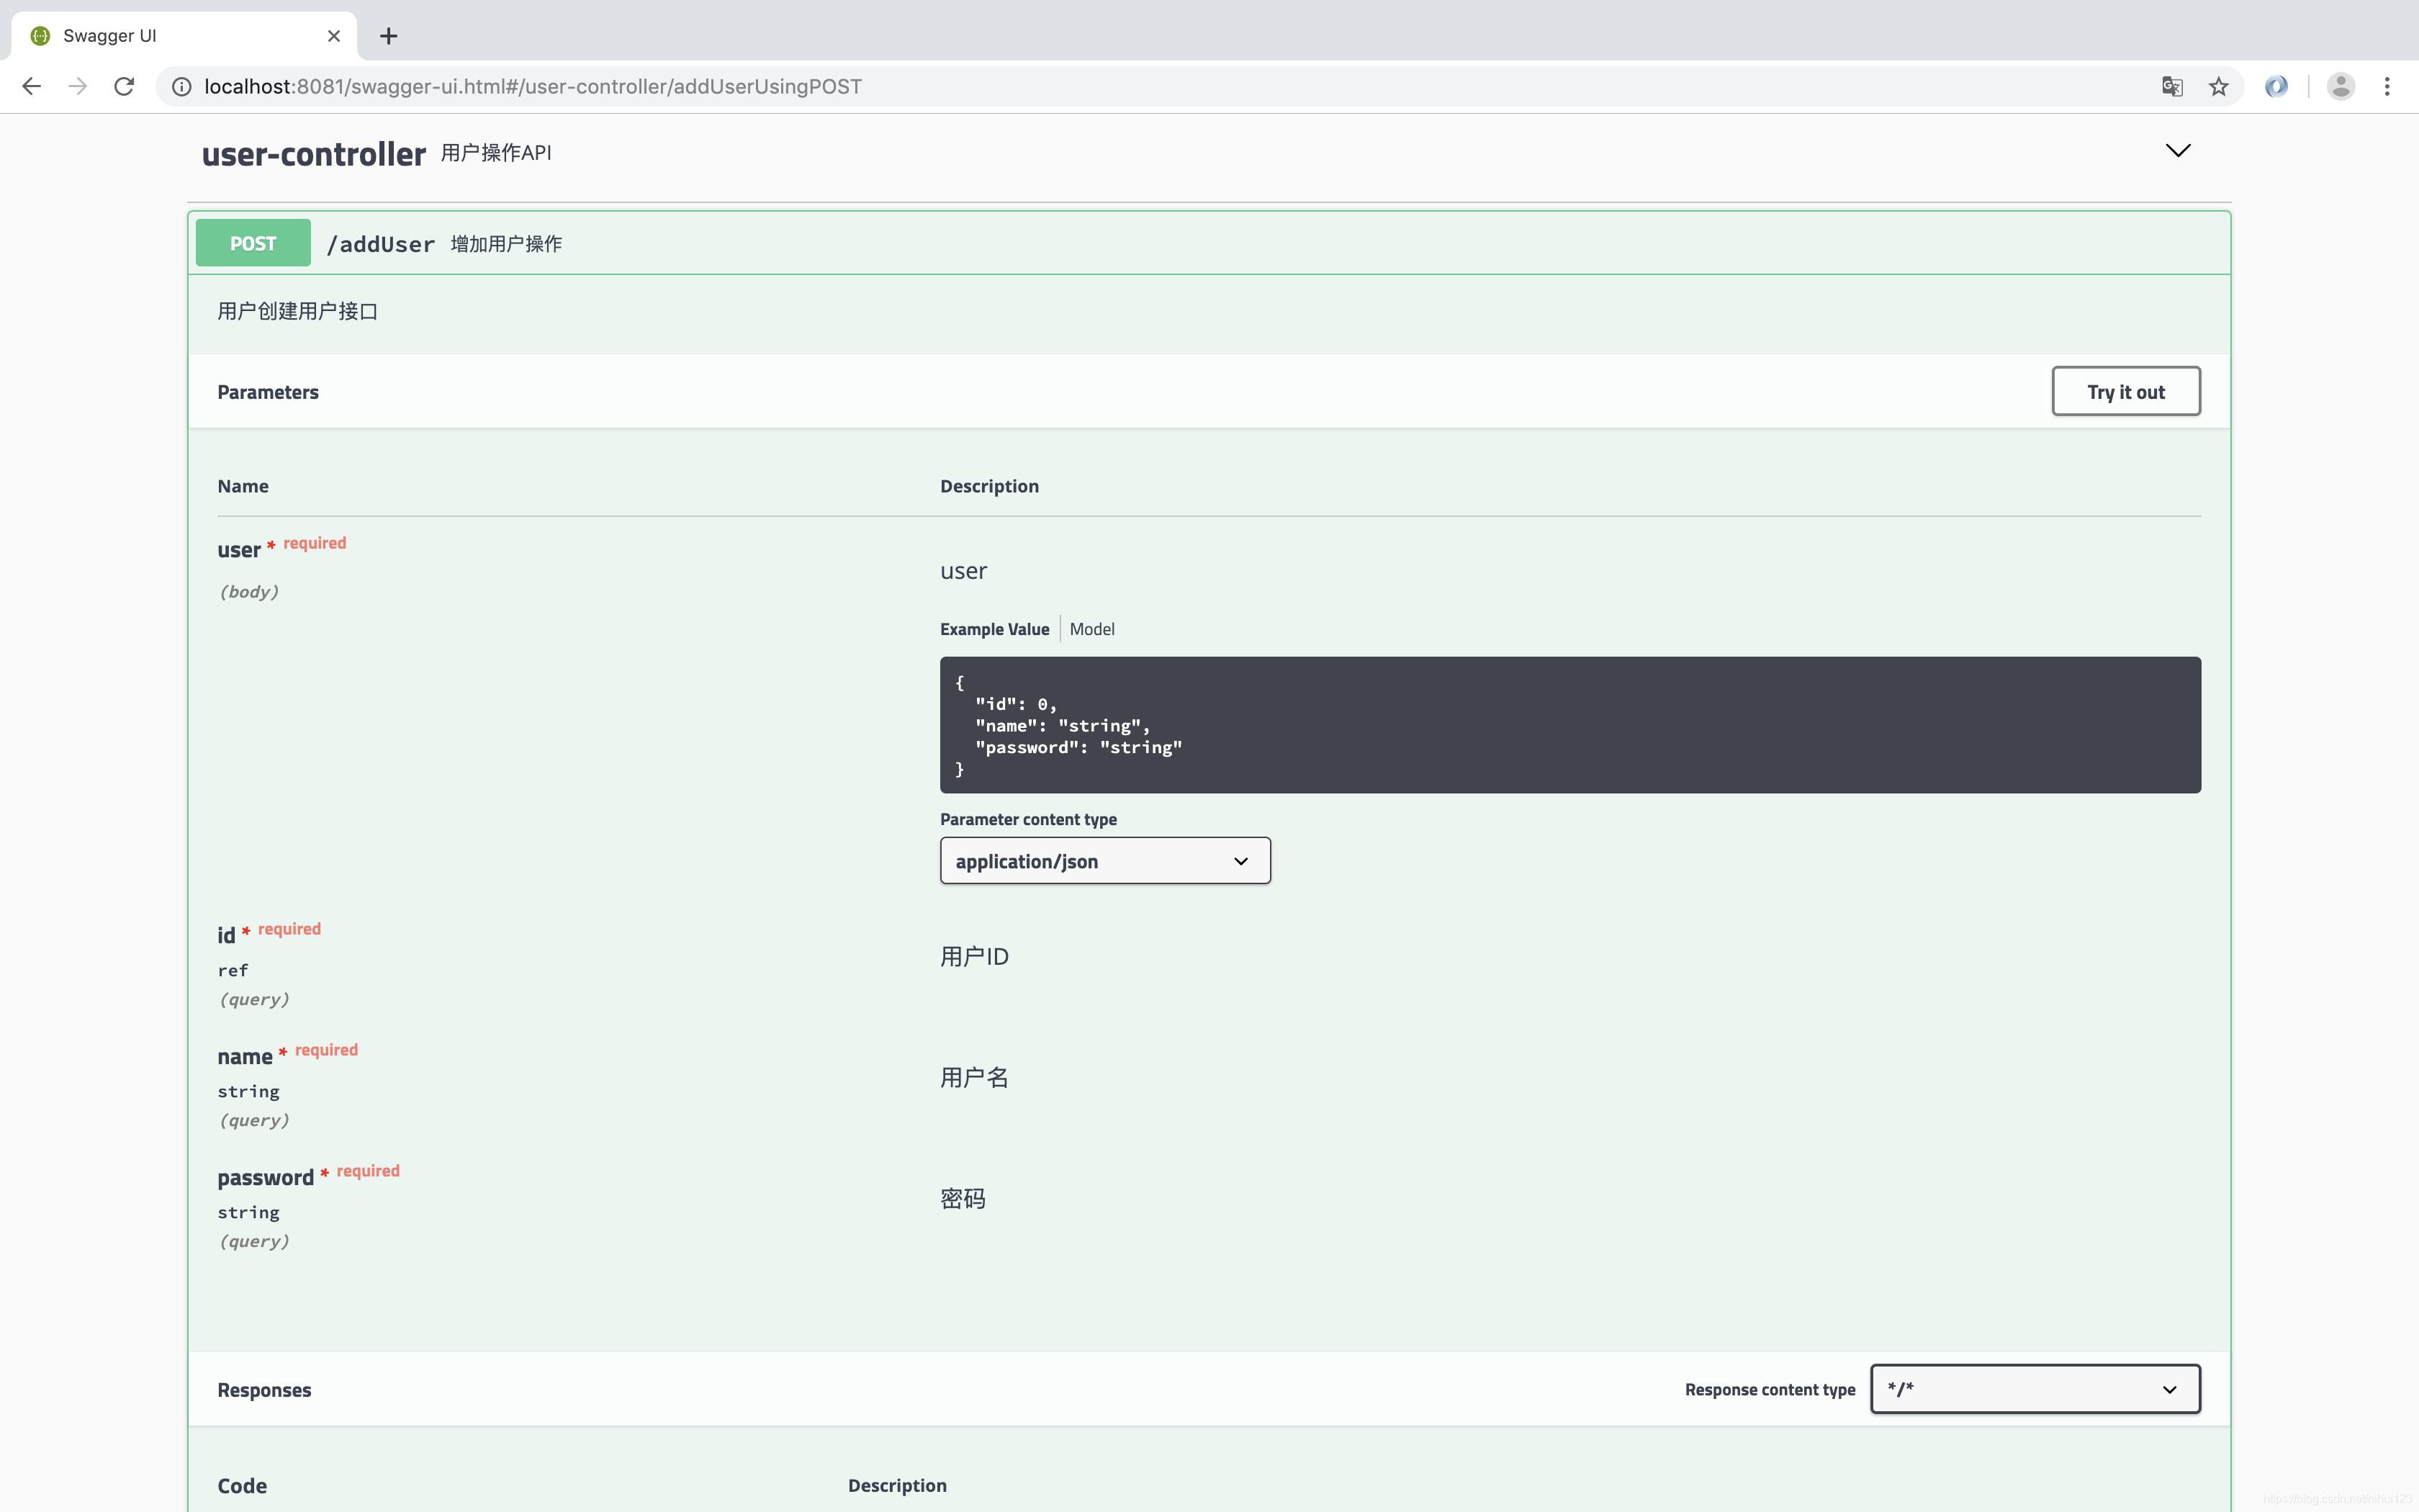Switch to the Model tab
The width and height of the screenshot is (2419, 1512).
1091,629
